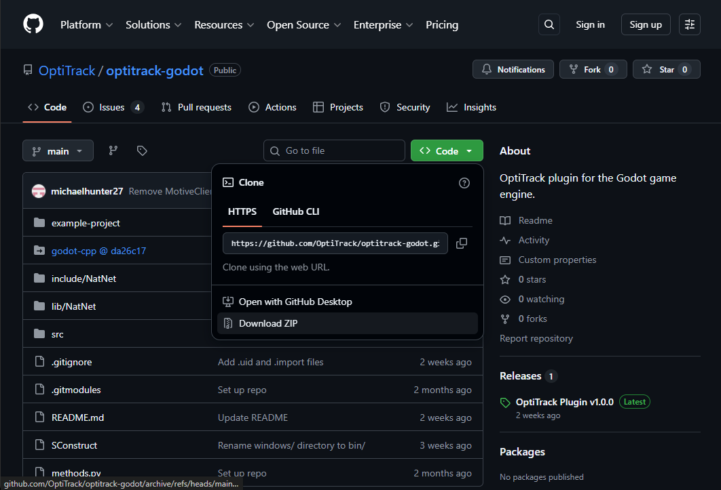721x490 pixels.
Task: Click the submodule icon beside godot-cpp
Action: (x=39, y=251)
